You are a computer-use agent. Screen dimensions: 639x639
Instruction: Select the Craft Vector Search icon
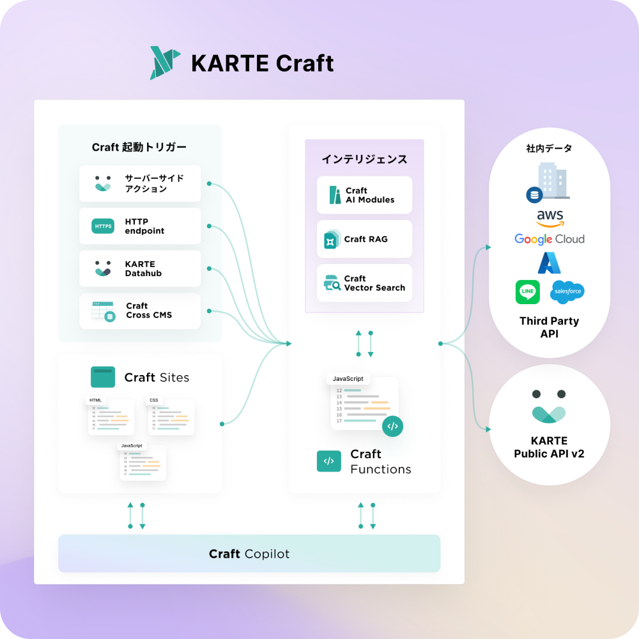click(x=333, y=283)
